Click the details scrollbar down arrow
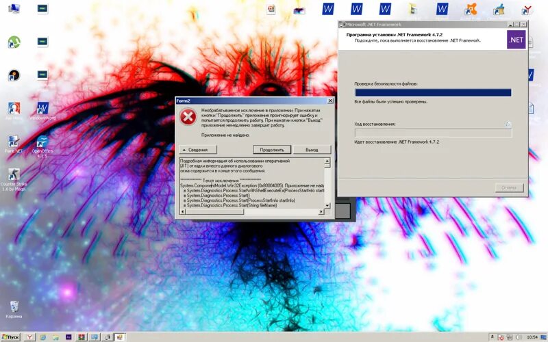548x342 pixels. point(327,206)
